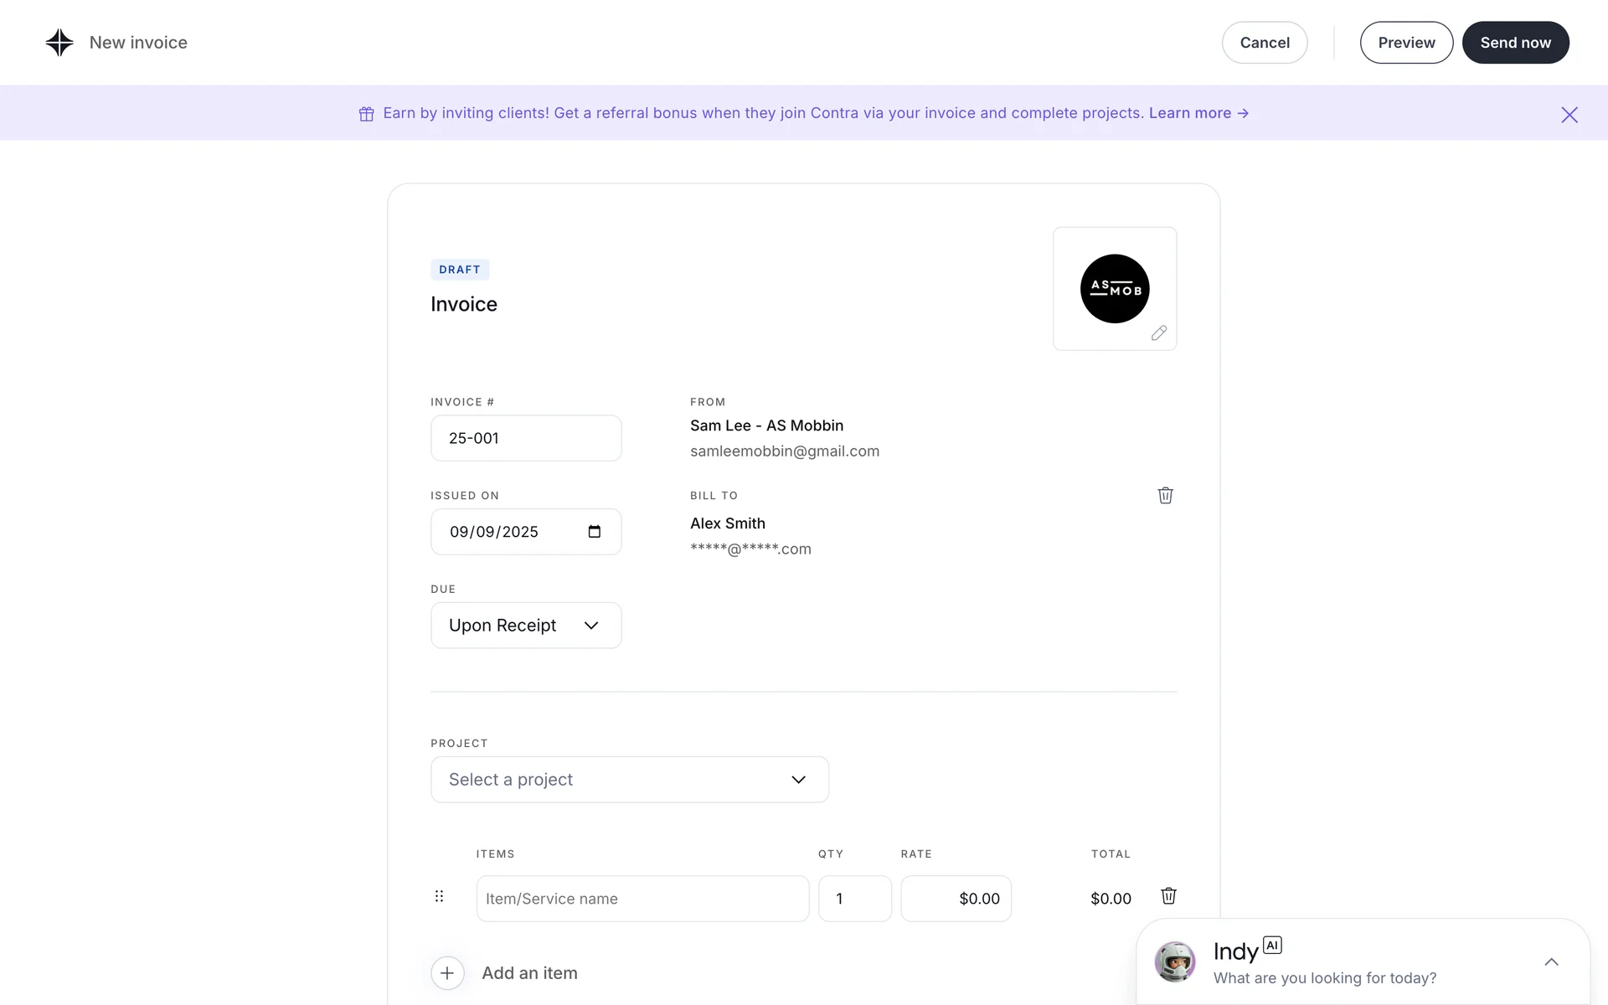Click the Preview button
The image size is (1608, 1005).
pos(1406,43)
